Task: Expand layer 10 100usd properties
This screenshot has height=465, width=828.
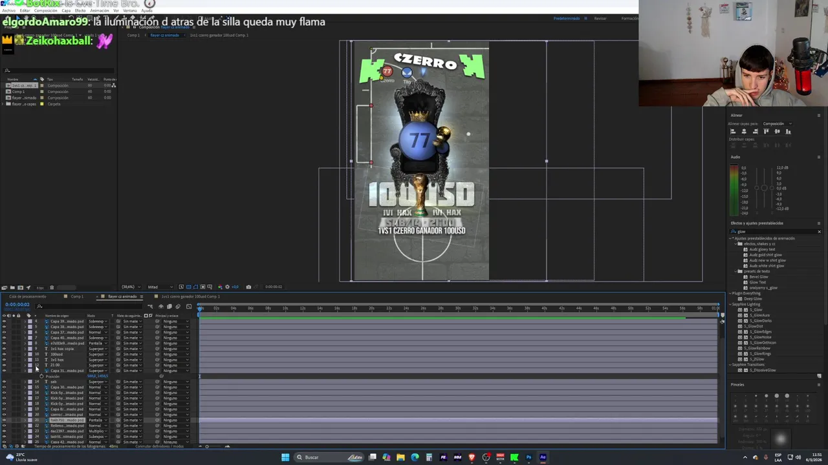Action: 25,355
